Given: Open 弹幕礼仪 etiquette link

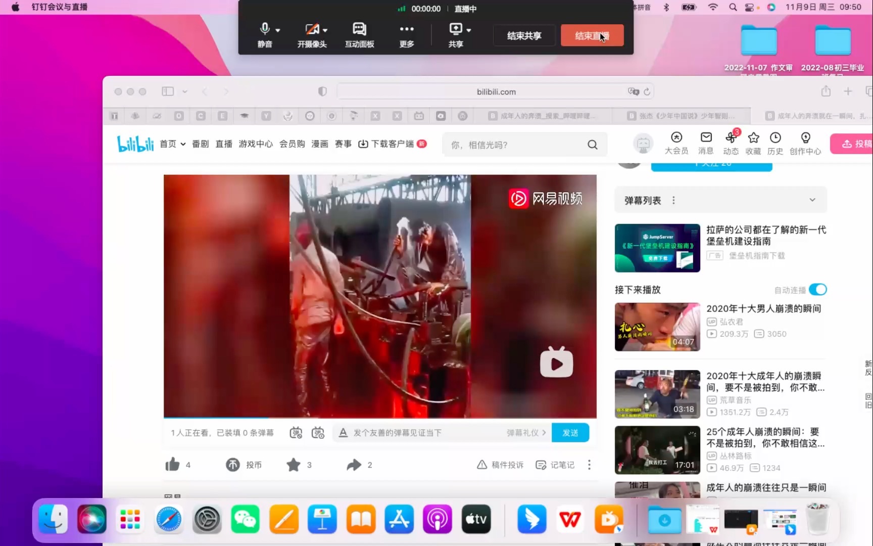Looking at the screenshot, I should click(526, 433).
